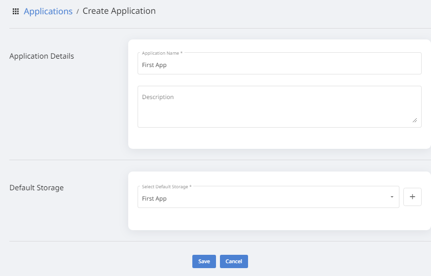Click the Default Storage section heading
This screenshot has height=276, width=431.
pyautogui.click(x=36, y=188)
